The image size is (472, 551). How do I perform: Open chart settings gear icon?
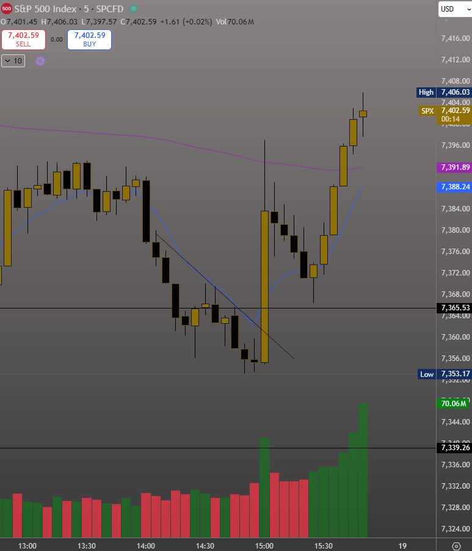pos(456,546)
